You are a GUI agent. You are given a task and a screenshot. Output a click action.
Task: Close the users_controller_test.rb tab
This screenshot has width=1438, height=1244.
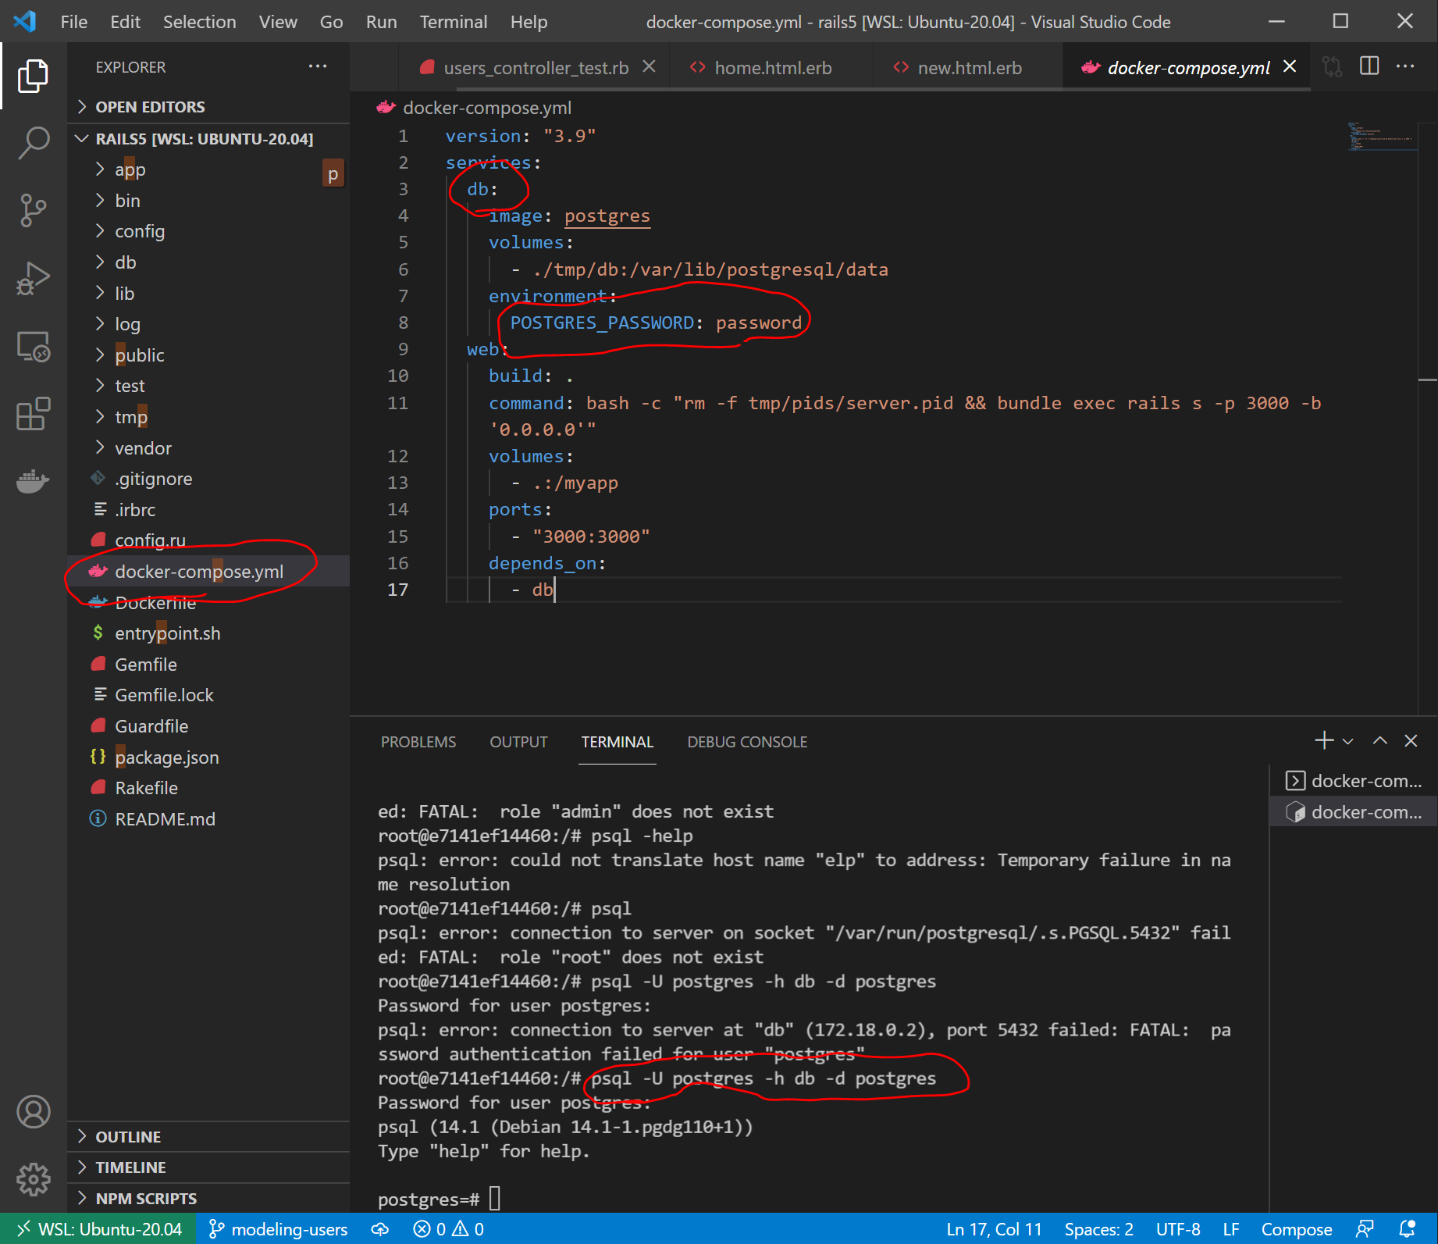(x=649, y=67)
